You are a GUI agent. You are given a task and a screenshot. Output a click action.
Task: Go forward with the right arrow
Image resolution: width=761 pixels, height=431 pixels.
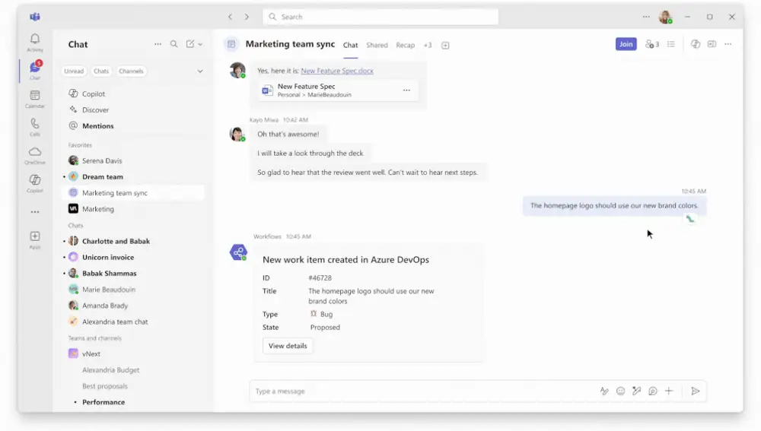[x=247, y=17]
